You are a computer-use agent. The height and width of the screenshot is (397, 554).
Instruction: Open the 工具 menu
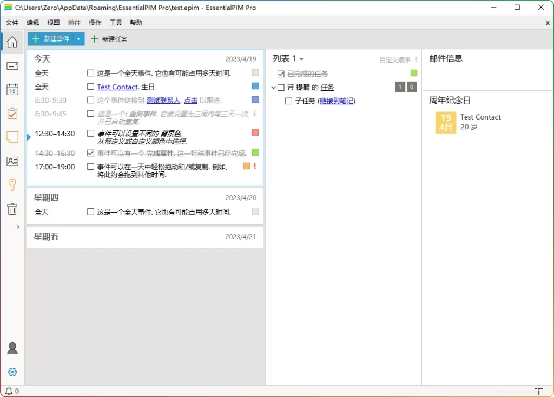pyautogui.click(x=115, y=23)
